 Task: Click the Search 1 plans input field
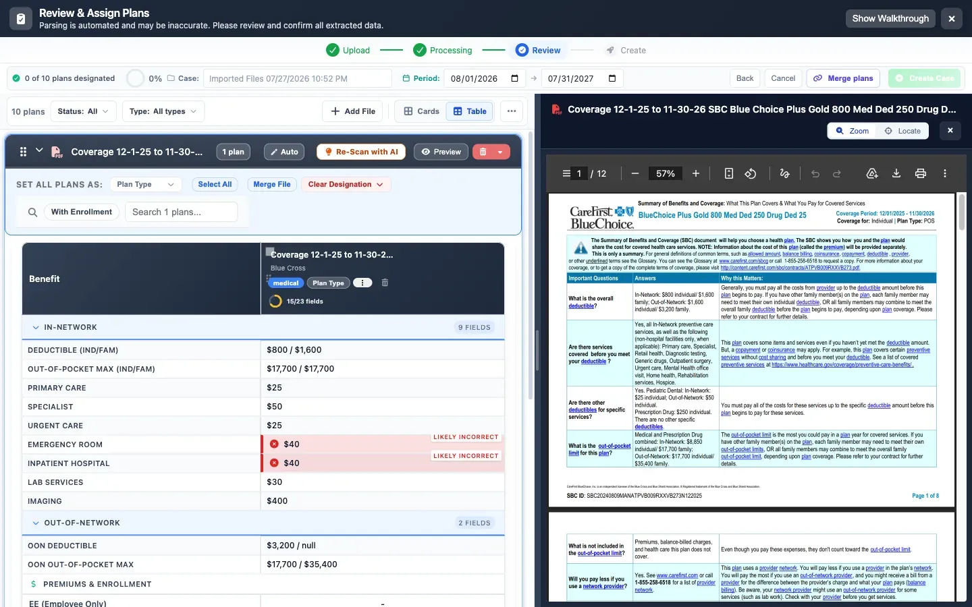182,212
